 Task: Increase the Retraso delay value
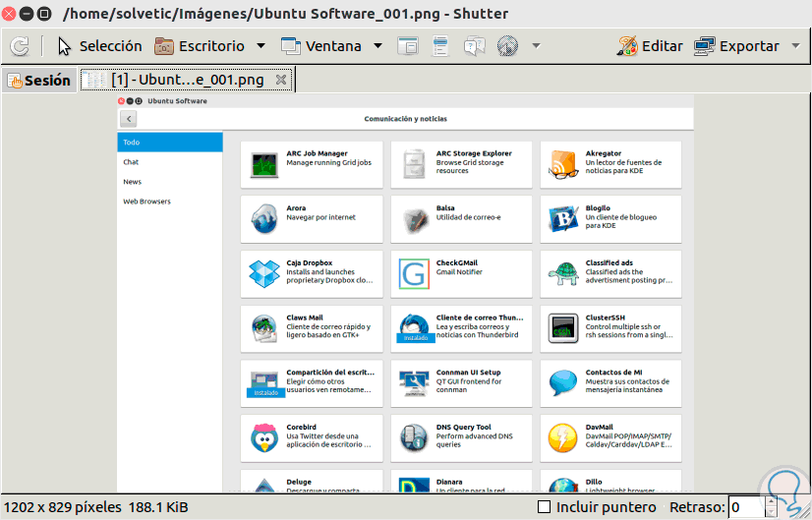(771, 501)
